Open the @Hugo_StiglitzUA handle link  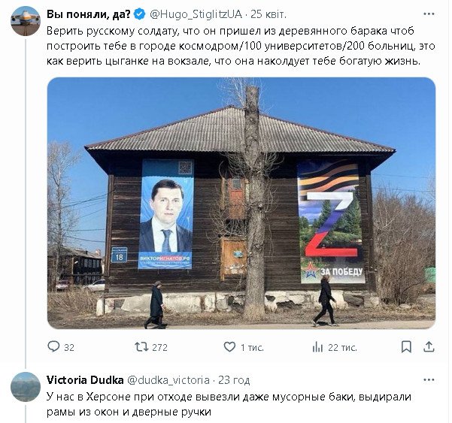(x=196, y=14)
